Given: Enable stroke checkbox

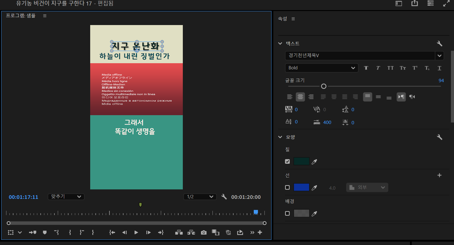Looking at the screenshot, I should click(287, 187).
